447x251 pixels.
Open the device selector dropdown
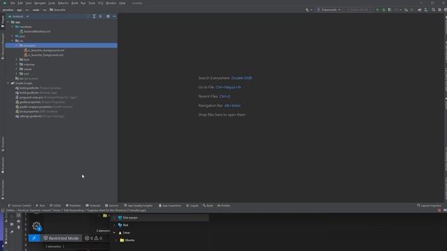358,10
